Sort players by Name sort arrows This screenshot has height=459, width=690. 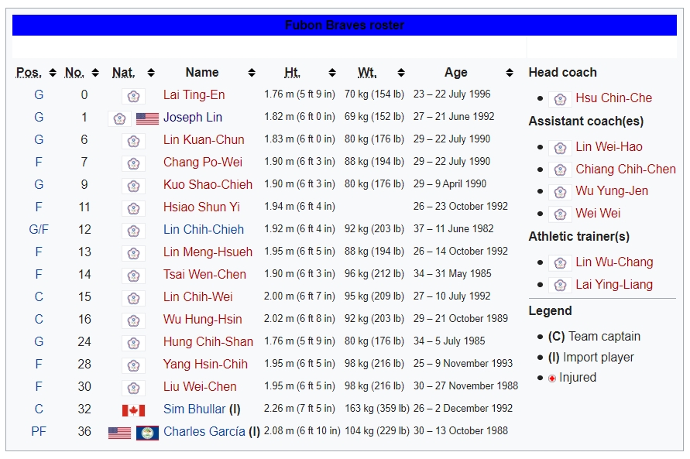click(252, 73)
